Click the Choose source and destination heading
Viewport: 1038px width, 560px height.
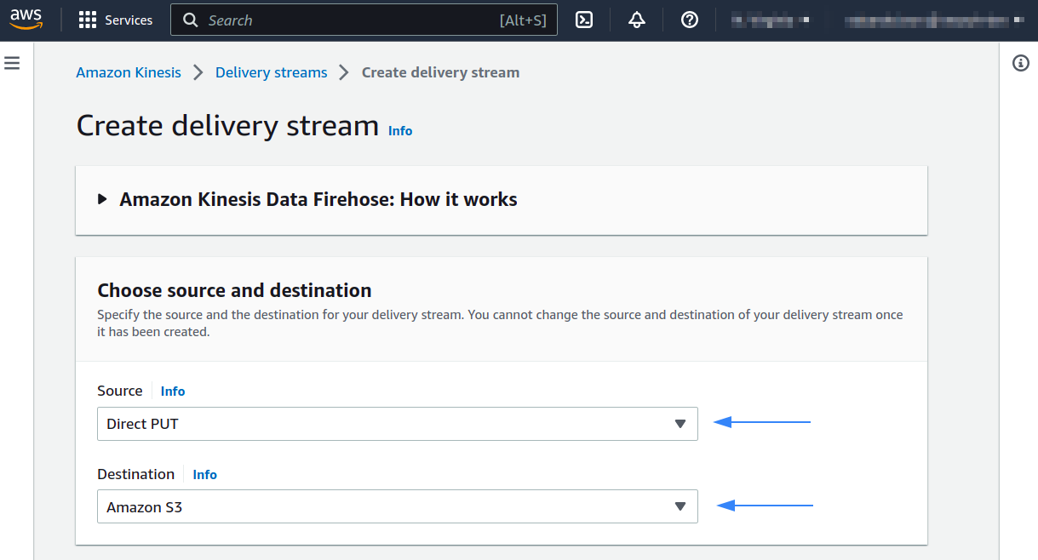pos(235,290)
